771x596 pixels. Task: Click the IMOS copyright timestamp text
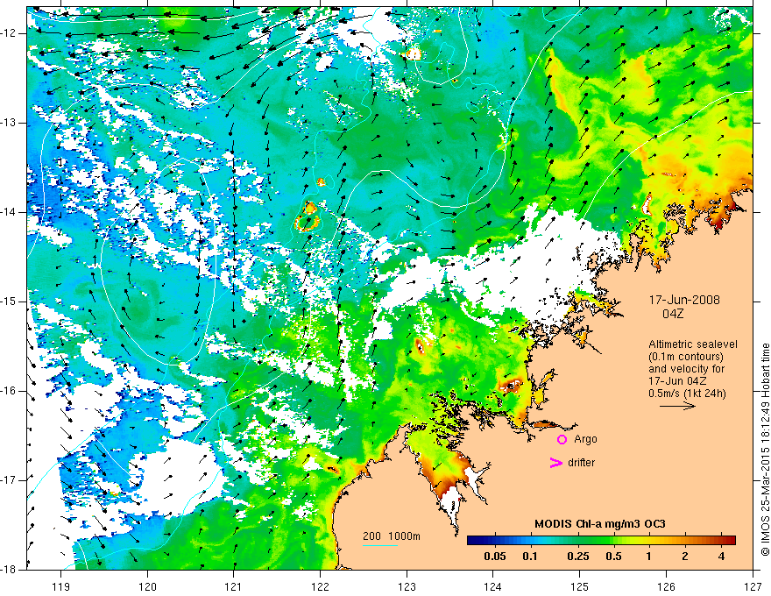[765, 450]
